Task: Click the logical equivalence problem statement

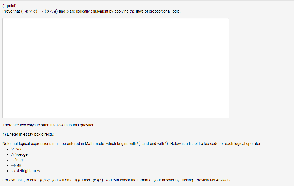Action: pos(91,11)
